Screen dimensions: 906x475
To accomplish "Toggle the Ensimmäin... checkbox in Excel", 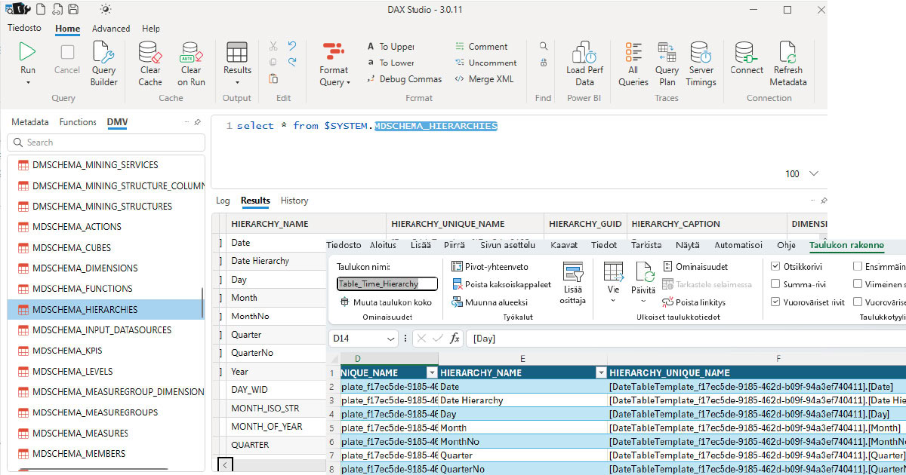I will 858,266.
